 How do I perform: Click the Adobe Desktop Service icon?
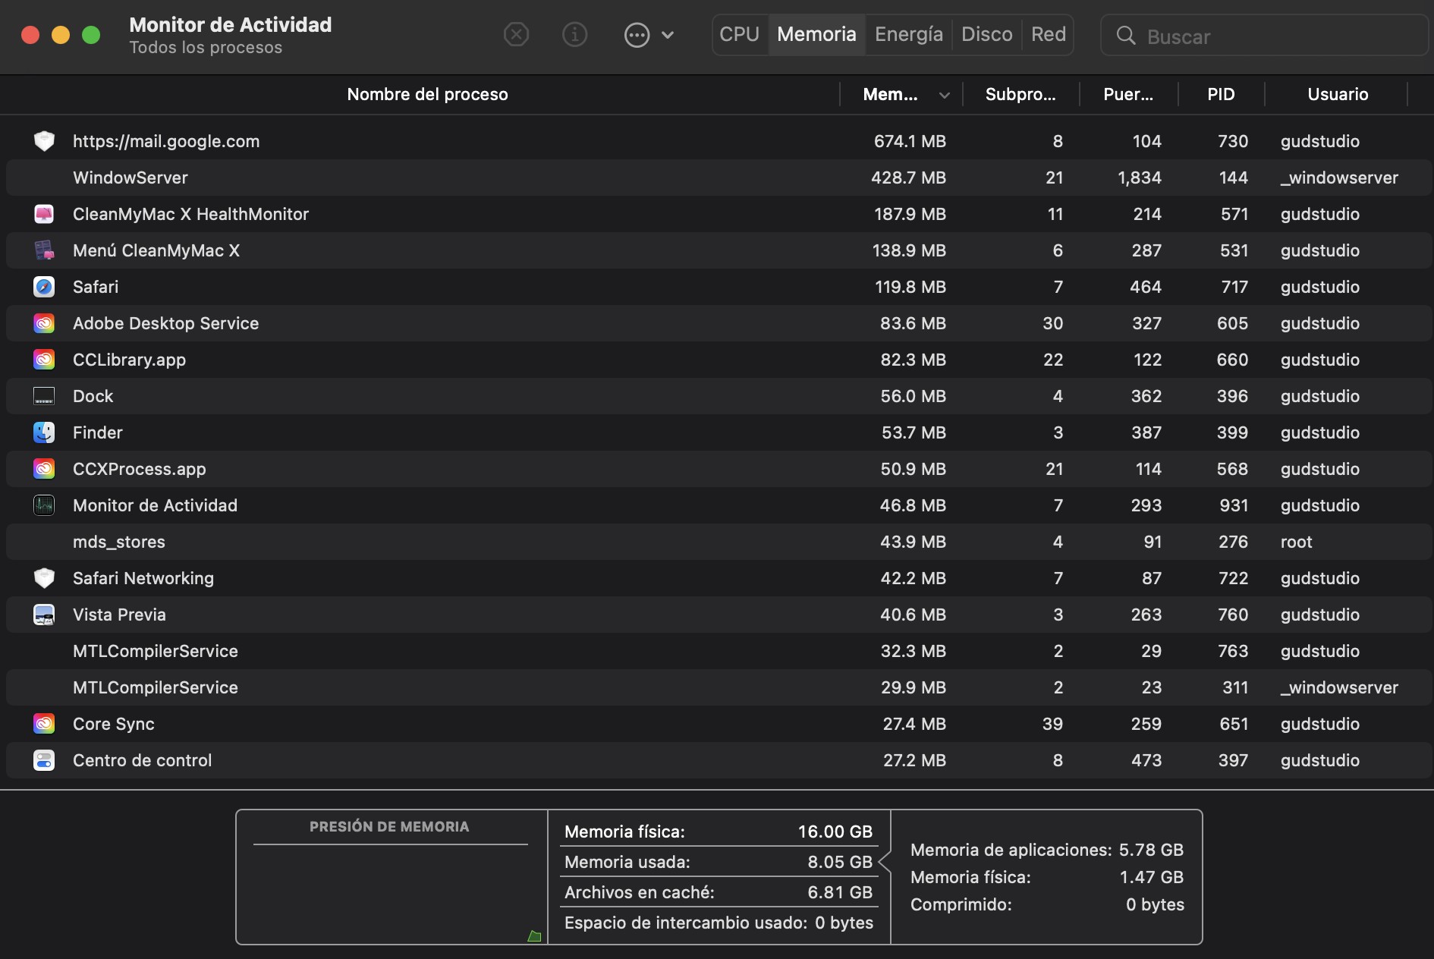[x=44, y=323]
